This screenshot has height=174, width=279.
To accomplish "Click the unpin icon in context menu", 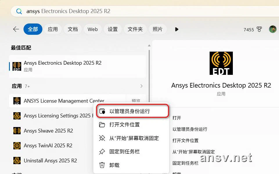I will click(102, 138).
